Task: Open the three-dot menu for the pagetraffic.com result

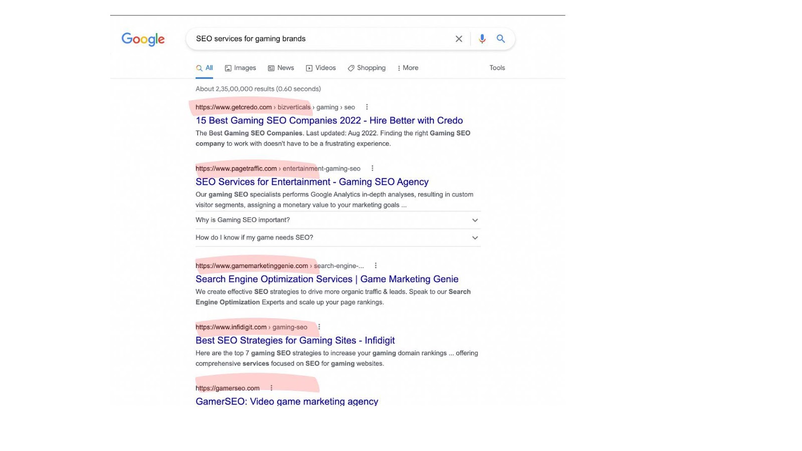Action: click(x=372, y=168)
